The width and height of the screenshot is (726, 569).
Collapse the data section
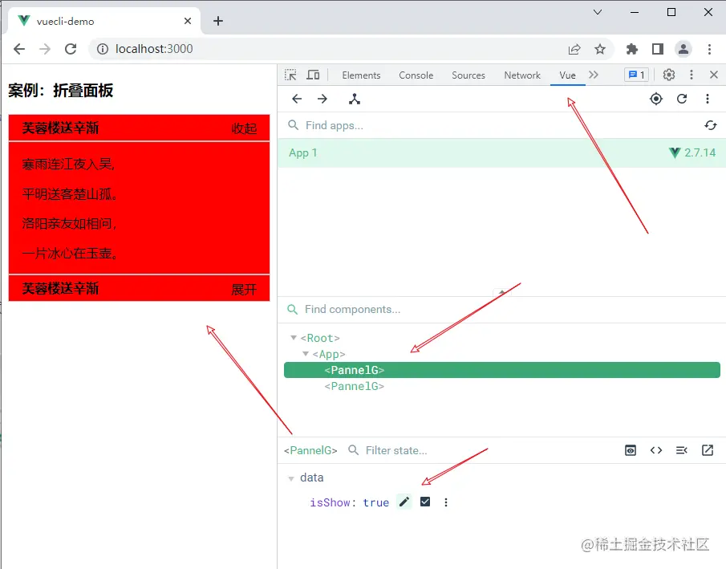290,478
